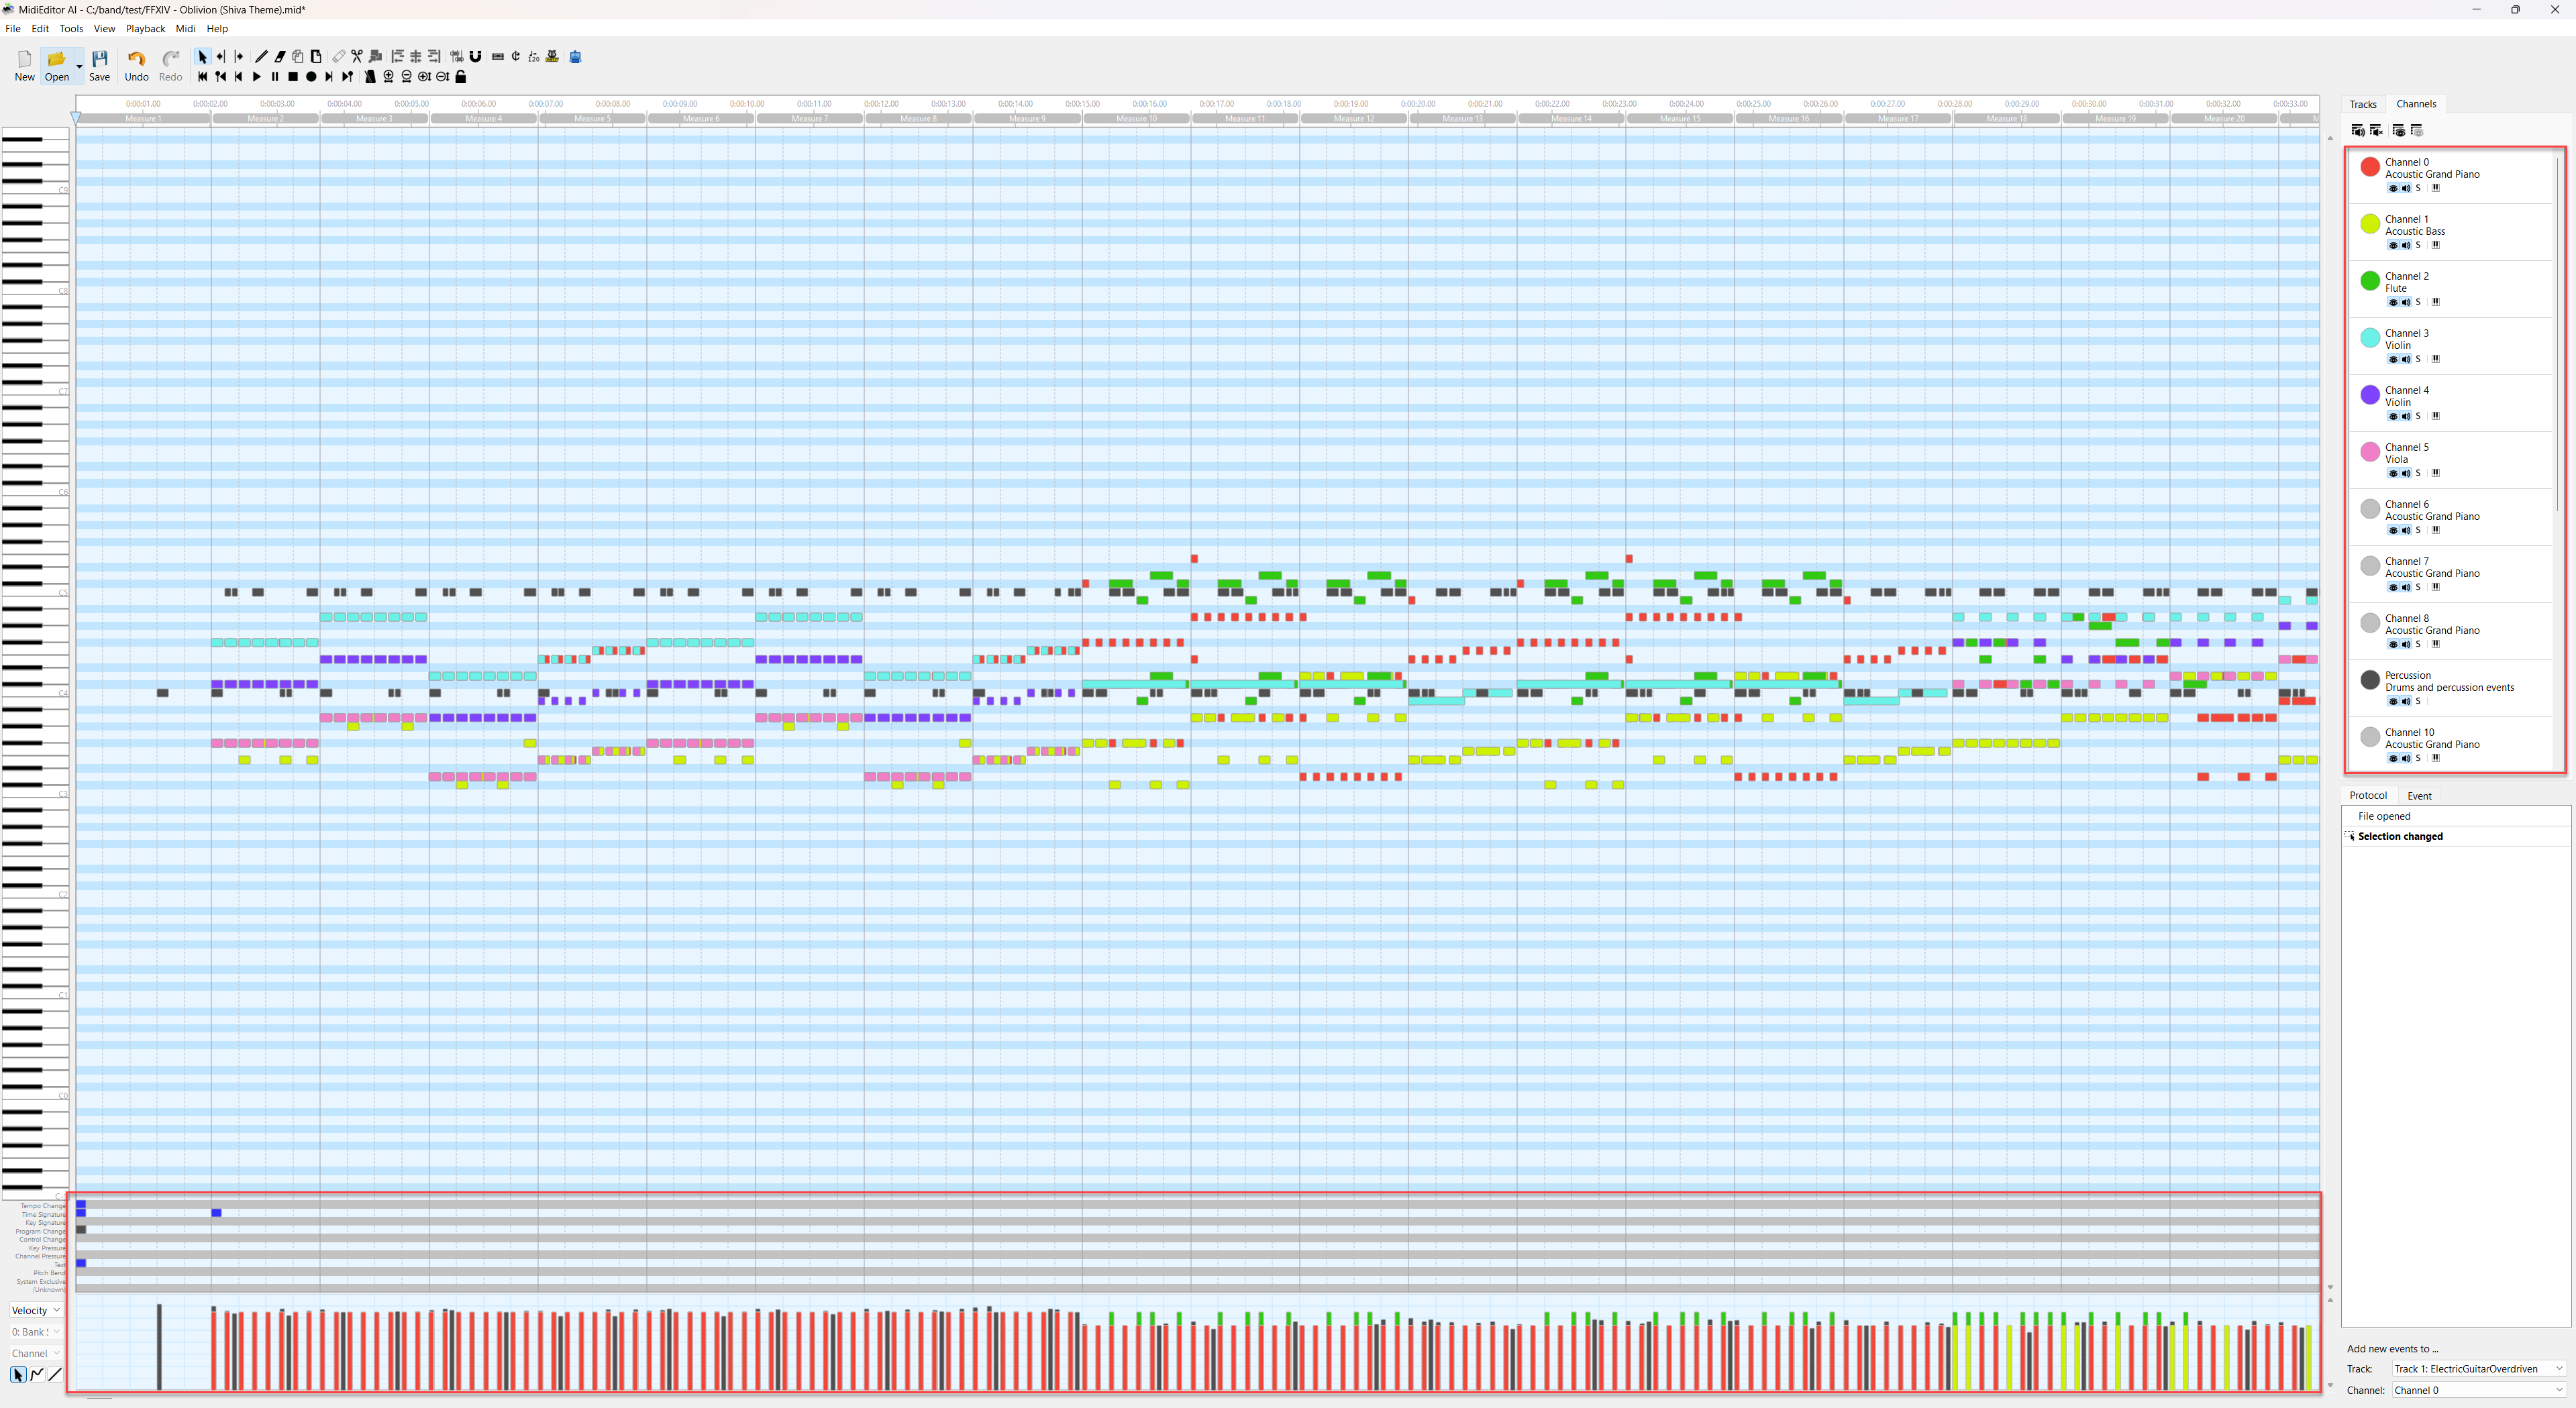
Task: Select the pencil draw notes tool
Action: coord(261,56)
